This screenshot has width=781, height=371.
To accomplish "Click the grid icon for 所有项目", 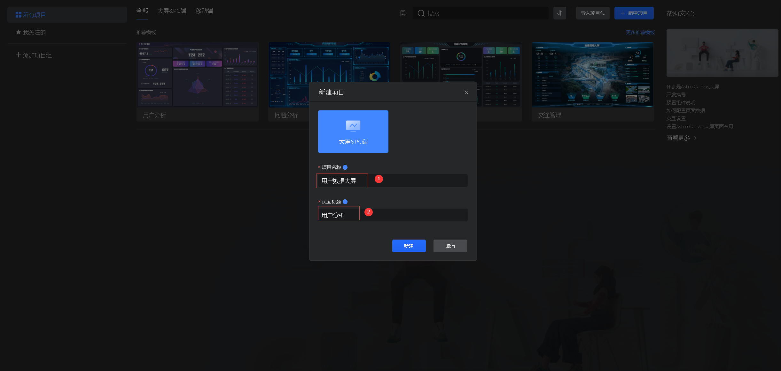I will (x=19, y=15).
